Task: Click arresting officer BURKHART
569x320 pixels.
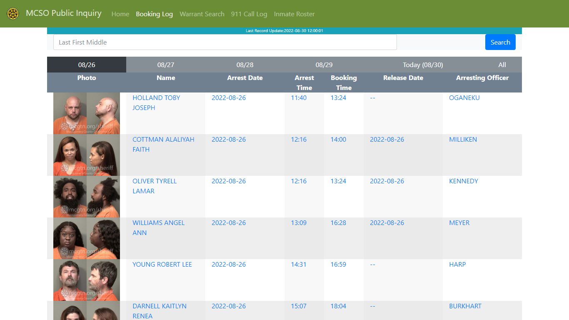Action: pyautogui.click(x=465, y=306)
